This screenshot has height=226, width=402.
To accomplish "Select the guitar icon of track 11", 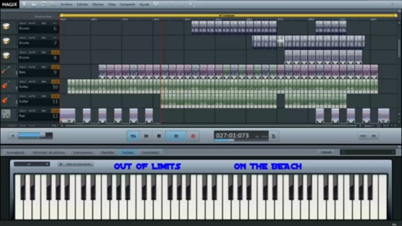I will tap(6, 100).
